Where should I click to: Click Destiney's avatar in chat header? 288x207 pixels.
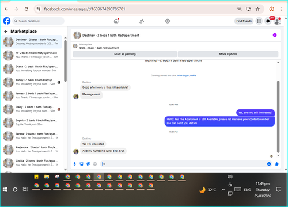(77, 35)
